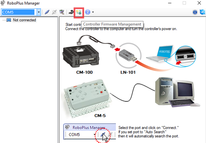
Task: Click the text about Auto Search port
Action: [x=148, y=134]
